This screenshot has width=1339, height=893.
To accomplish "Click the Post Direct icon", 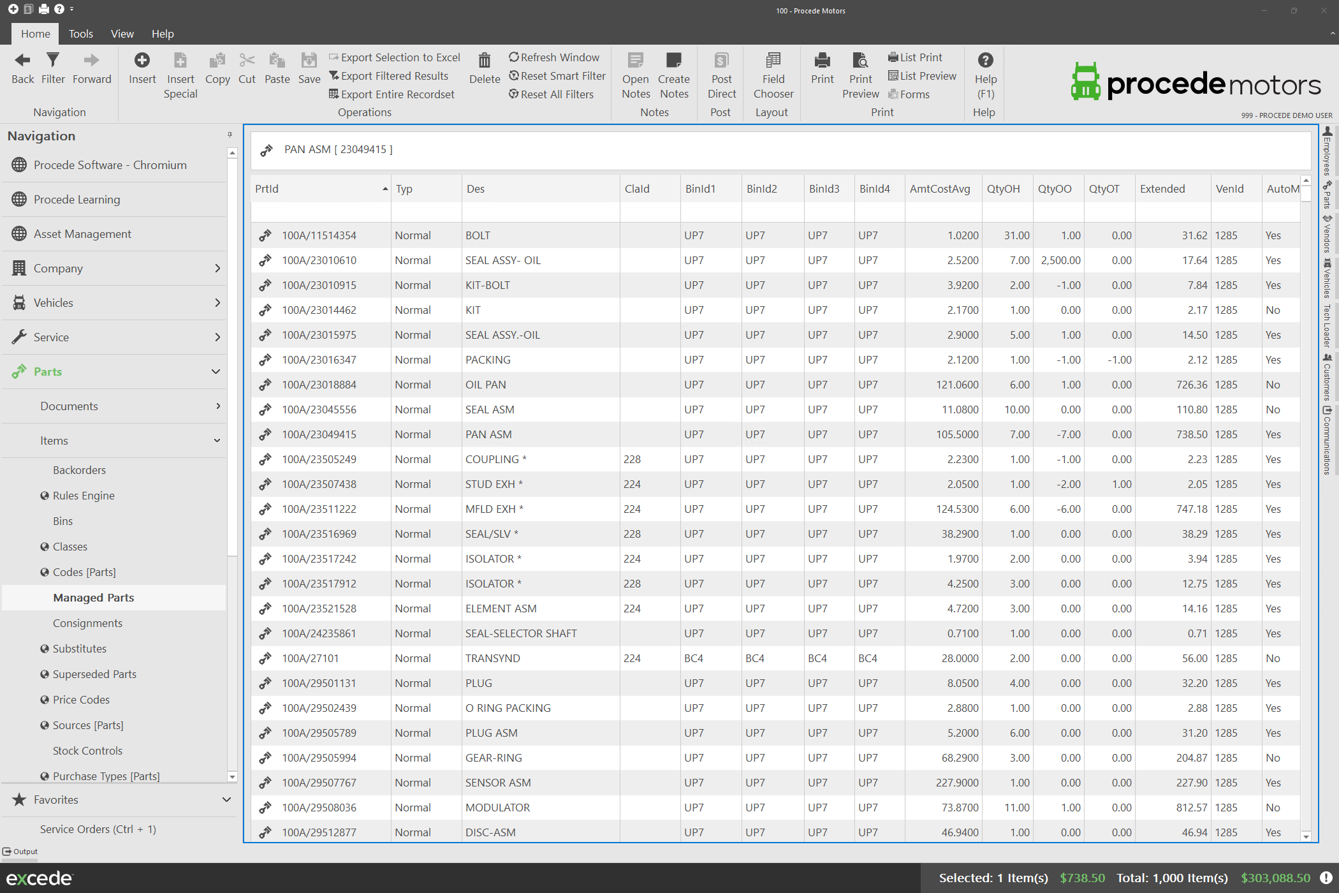I will click(721, 61).
